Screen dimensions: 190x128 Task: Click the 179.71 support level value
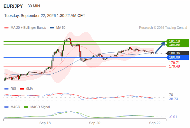[x=174, y=63]
